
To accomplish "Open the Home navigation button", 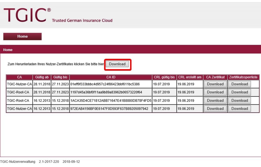I will tap(23, 36).
